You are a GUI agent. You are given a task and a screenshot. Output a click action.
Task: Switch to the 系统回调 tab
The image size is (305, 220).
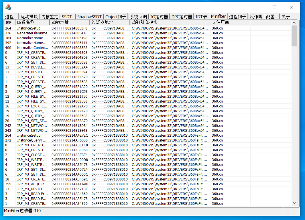click(138, 17)
